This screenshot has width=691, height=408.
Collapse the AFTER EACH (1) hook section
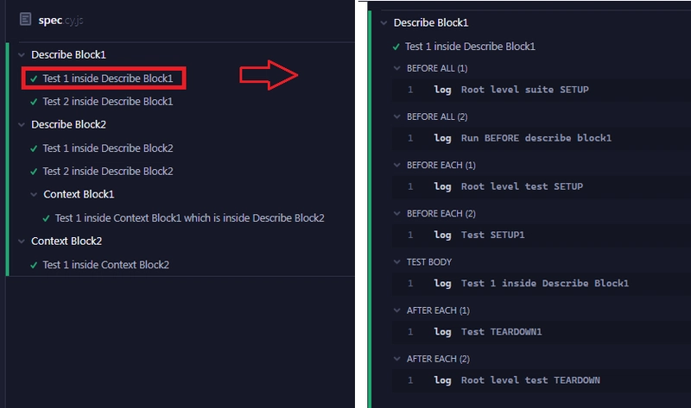point(397,311)
